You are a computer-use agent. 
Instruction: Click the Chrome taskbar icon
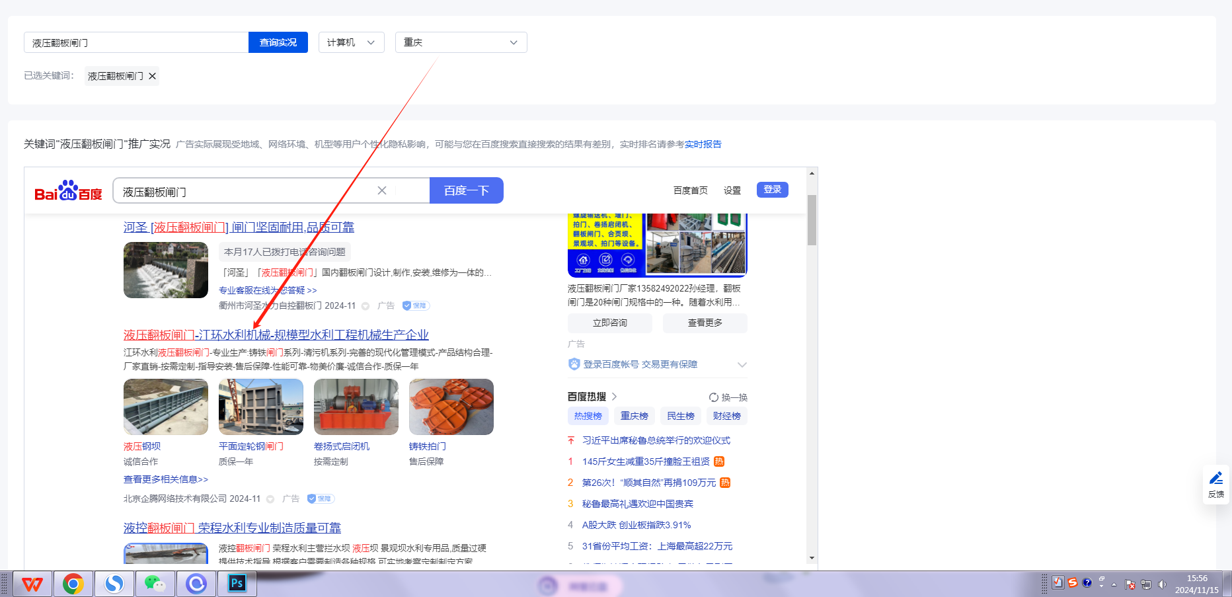(x=73, y=584)
